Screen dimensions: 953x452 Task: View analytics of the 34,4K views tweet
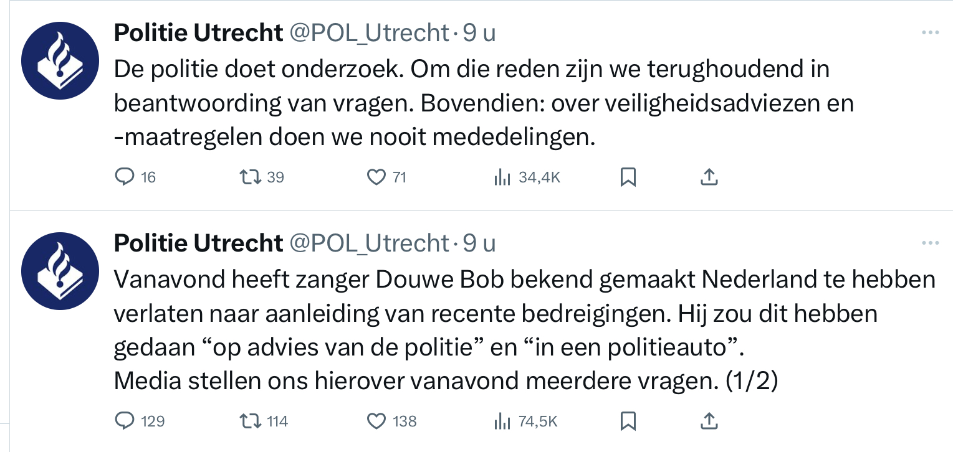(502, 177)
